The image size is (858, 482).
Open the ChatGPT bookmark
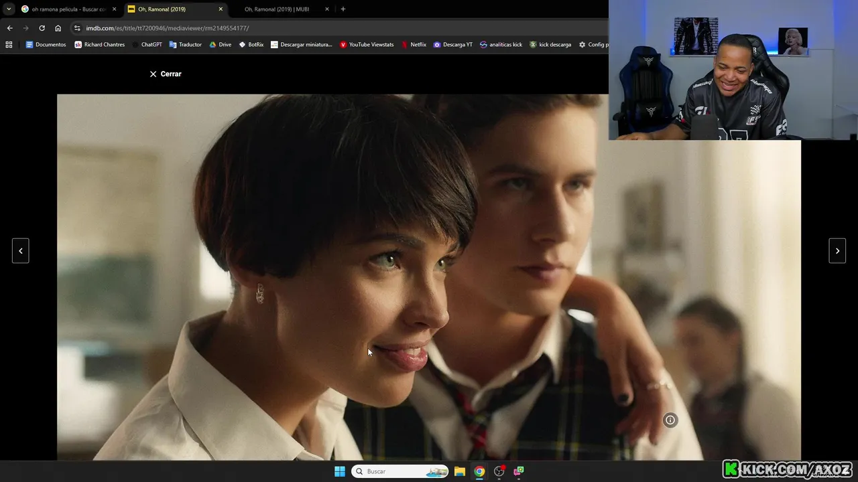point(147,45)
